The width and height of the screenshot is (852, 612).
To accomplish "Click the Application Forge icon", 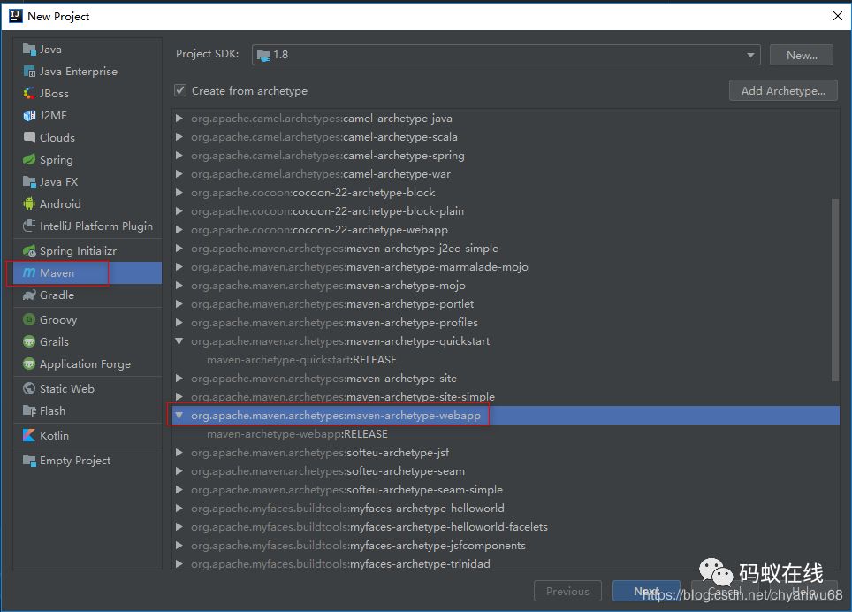I will [29, 364].
